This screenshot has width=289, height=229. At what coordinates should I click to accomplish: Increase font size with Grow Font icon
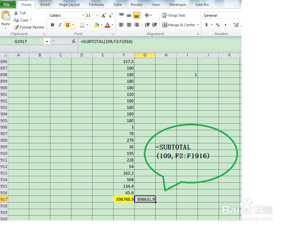(104, 16)
